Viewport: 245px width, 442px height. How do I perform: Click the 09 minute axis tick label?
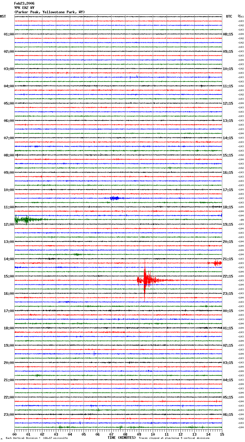tap(139, 434)
